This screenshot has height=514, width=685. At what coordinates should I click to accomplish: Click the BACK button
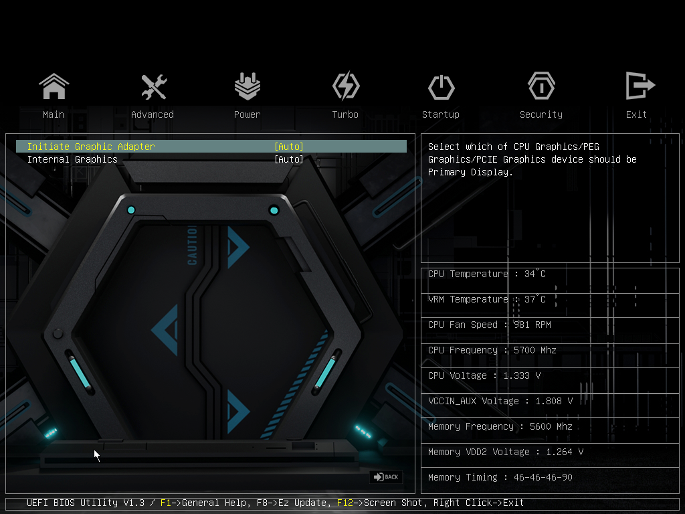coord(386,477)
